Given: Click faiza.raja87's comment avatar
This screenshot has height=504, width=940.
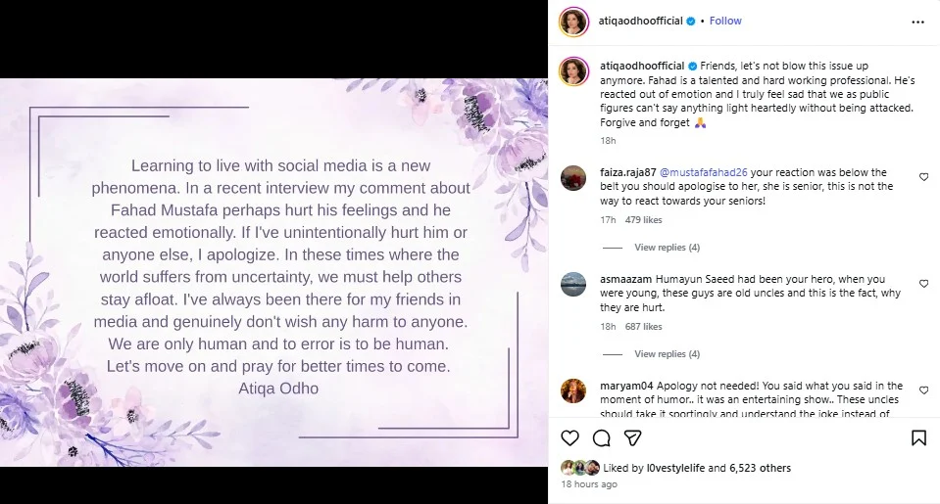Looking at the screenshot, I should click(x=572, y=178).
